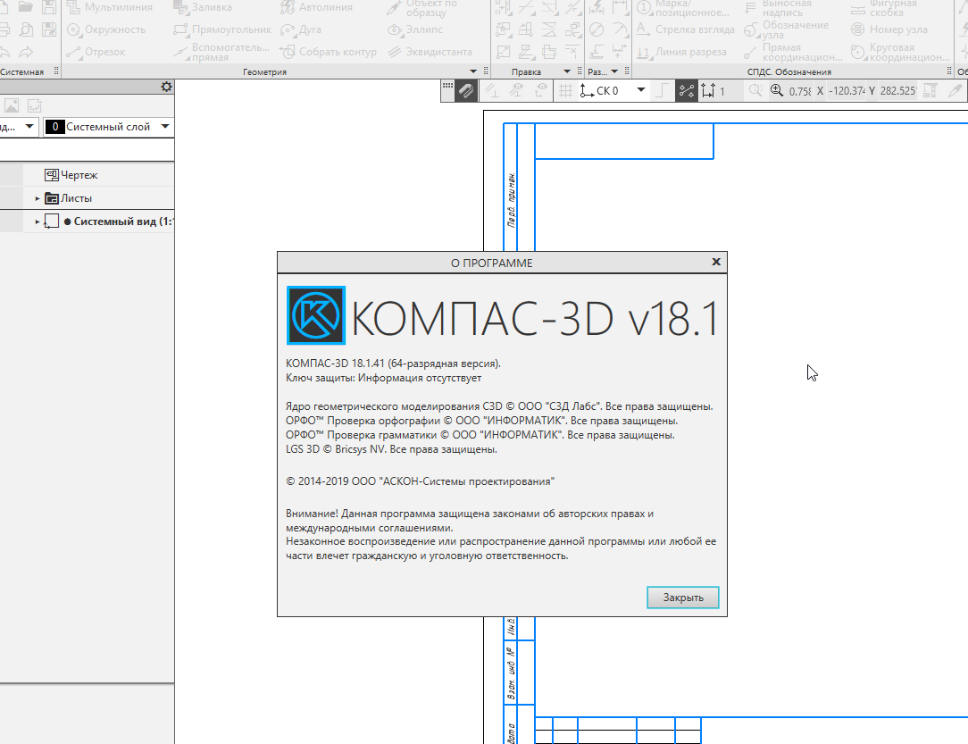The width and height of the screenshot is (968, 744).
Task: Click the toolbar customize keyboard-grid icon
Action: coord(447,86)
